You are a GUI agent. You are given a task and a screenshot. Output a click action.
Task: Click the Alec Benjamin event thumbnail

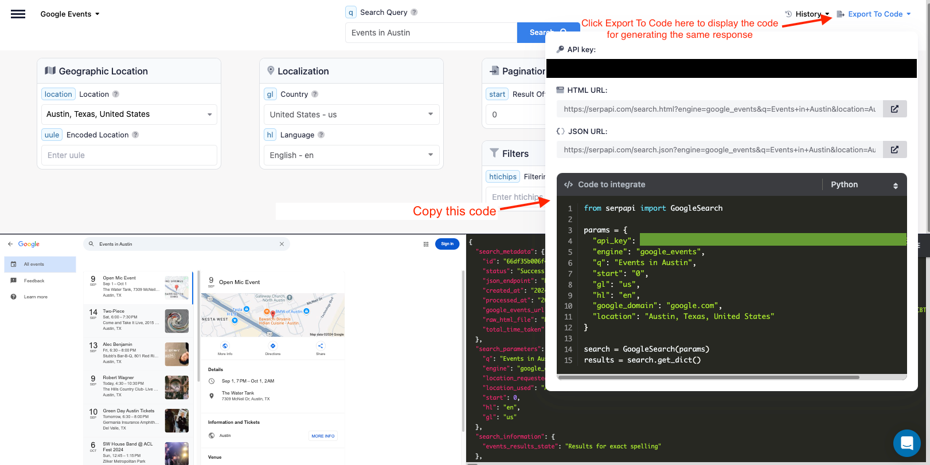point(177,354)
